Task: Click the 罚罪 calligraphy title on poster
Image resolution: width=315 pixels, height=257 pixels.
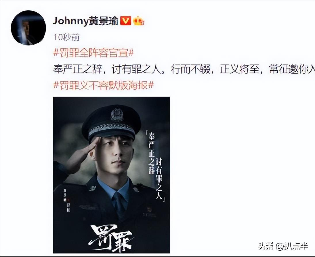Action: click(110, 238)
